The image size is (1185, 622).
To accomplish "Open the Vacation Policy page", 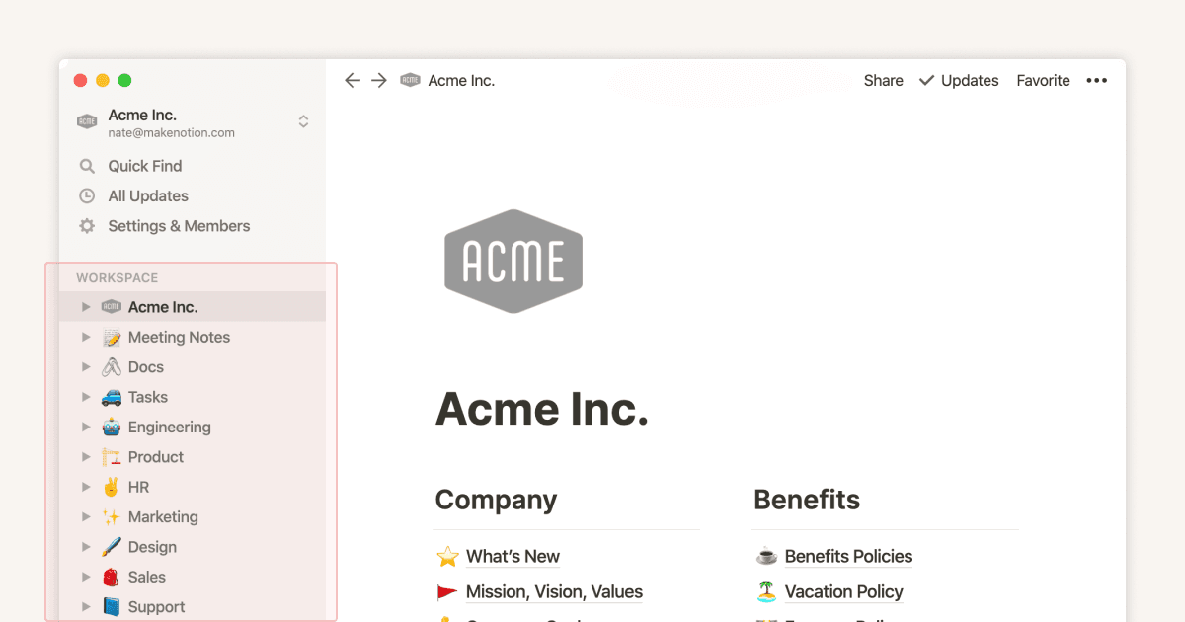I will [842, 591].
